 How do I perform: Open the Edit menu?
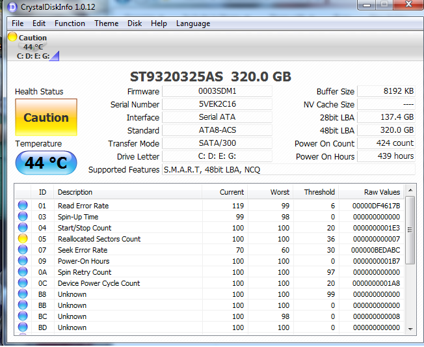(39, 23)
